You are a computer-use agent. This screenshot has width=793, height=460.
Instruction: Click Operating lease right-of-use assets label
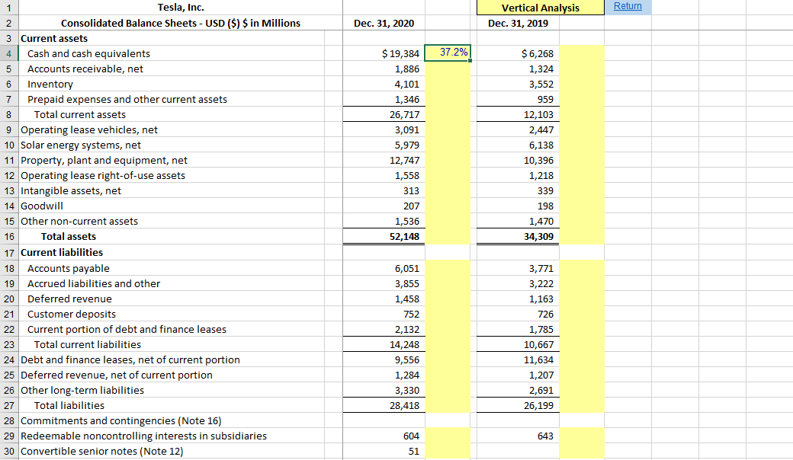103,175
